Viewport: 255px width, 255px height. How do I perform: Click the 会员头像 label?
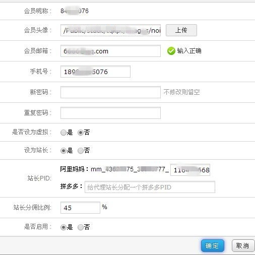point(38,30)
